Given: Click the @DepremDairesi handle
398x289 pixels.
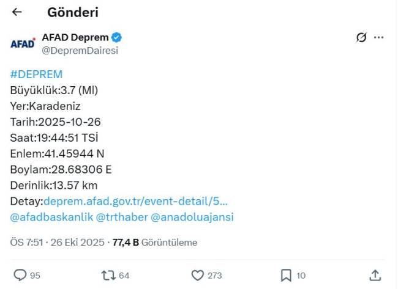Looking at the screenshot, I should pyautogui.click(x=80, y=51).
